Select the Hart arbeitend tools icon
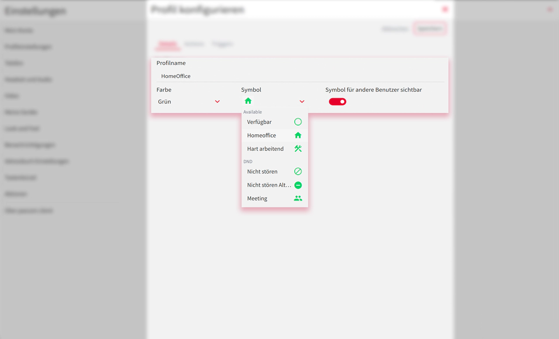This screenshot has height=339, width=559. click(x=298, y=149)
